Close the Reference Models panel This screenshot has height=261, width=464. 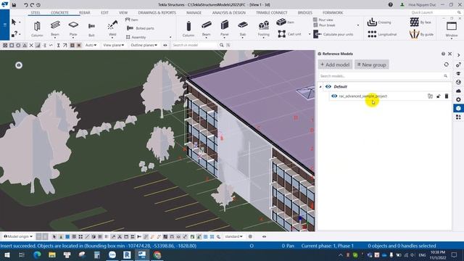[x=449, y=54]
